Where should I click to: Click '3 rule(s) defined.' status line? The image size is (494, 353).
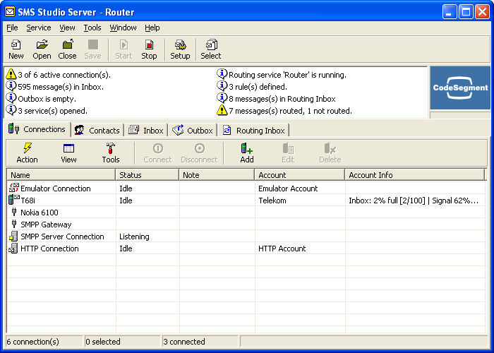click(258, 87)
